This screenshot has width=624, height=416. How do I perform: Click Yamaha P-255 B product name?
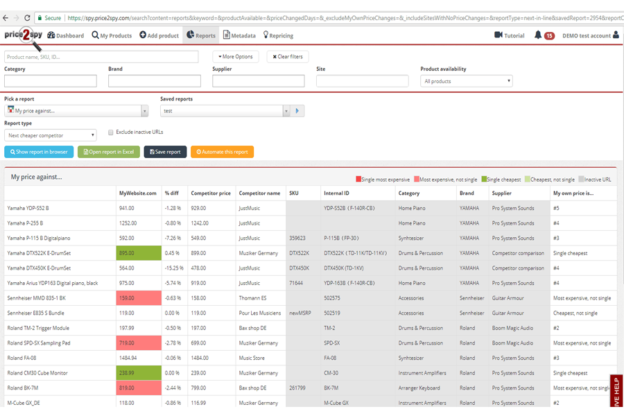pos(25,223)
